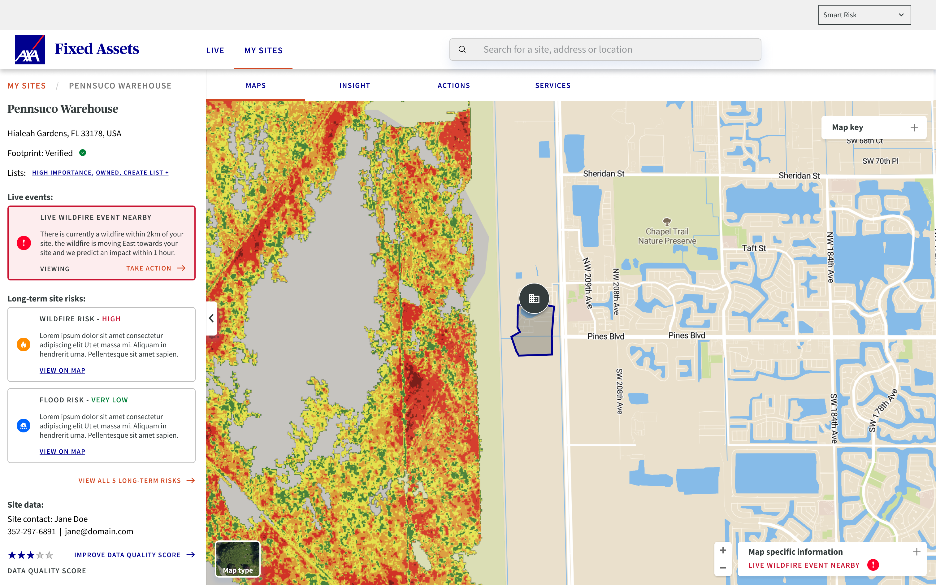936x585 pixels.
Task: Click the search magnifier icon
Action: [462, 50]
